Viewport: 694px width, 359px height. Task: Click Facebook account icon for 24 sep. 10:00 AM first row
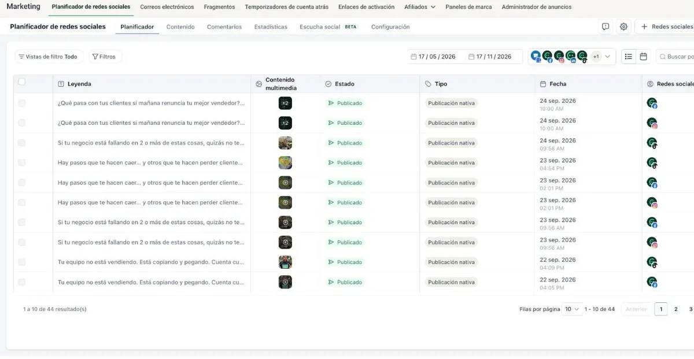click(652, 103)
